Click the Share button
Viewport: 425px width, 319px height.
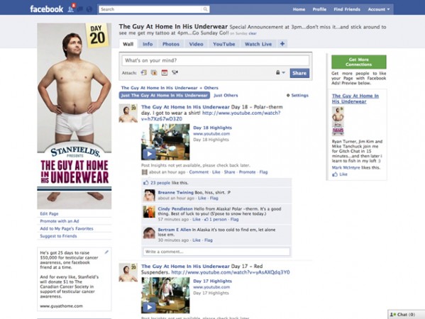[x=299, y=73]
